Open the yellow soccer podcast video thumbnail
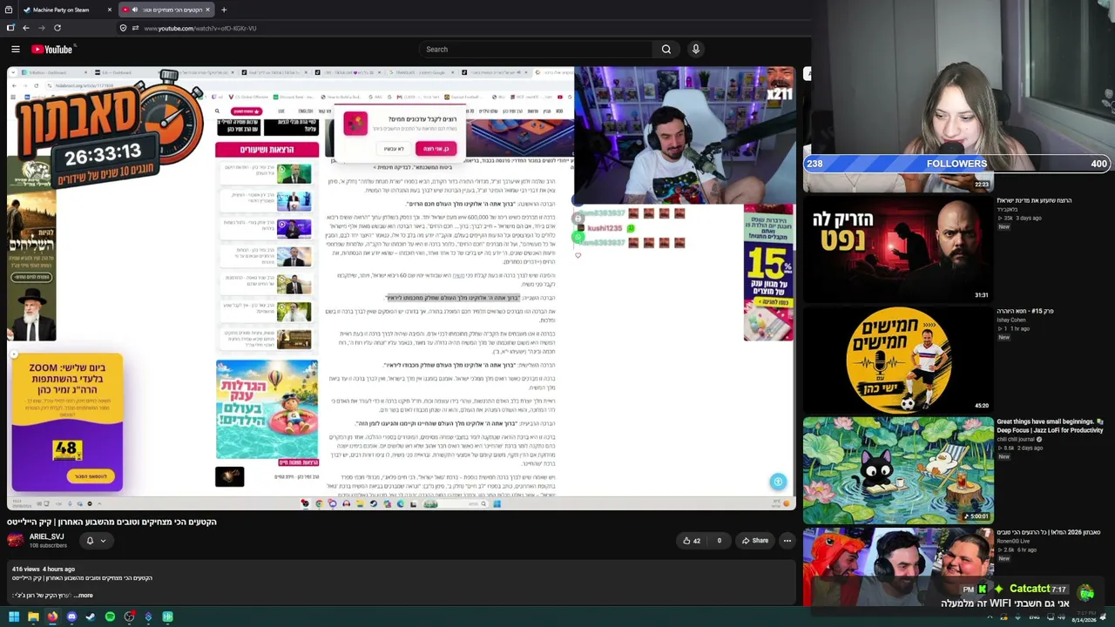This screenshot has width=1115, height=627. [x=897, y=359]
